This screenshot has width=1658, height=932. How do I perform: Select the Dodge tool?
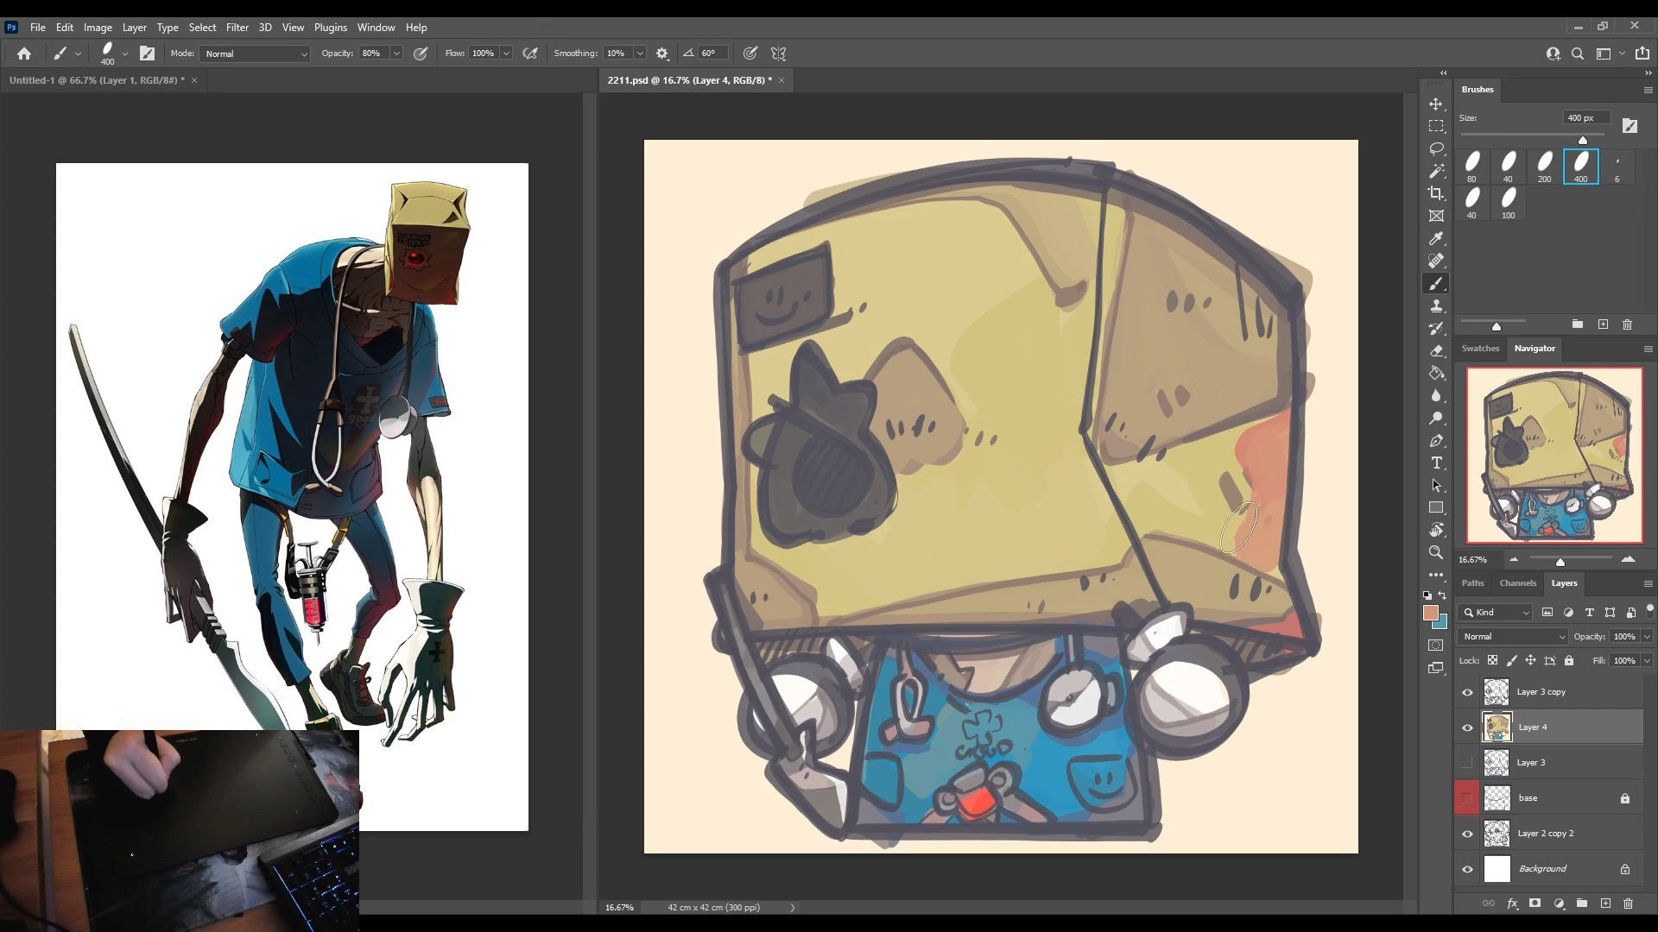click(1436, 418)
